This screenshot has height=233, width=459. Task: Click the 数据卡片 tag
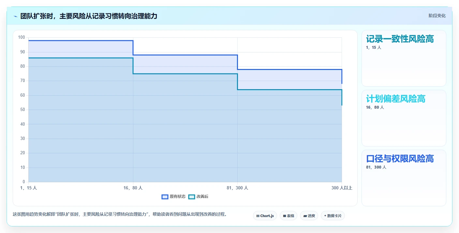(x=333, y=216)
